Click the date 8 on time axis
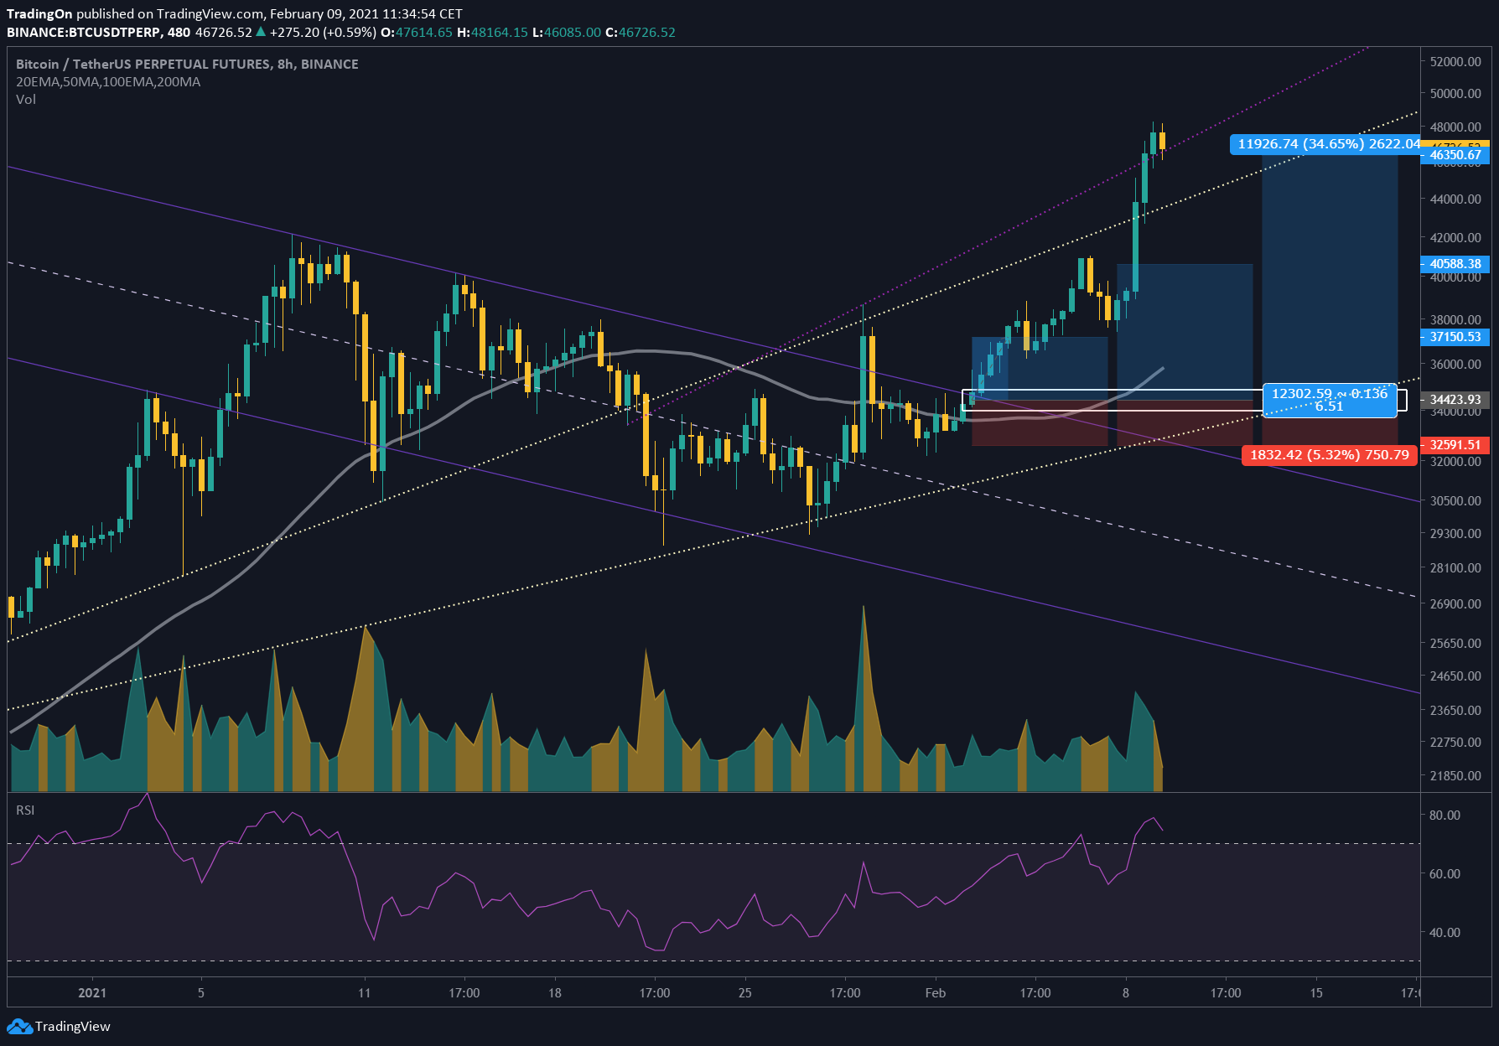The height and width of the screenshot is (1046, 1499). 1126,993
